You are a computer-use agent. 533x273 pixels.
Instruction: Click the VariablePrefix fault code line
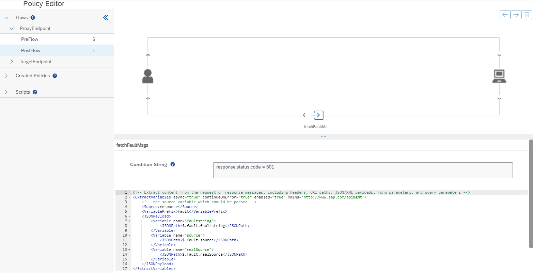point(184,211)
